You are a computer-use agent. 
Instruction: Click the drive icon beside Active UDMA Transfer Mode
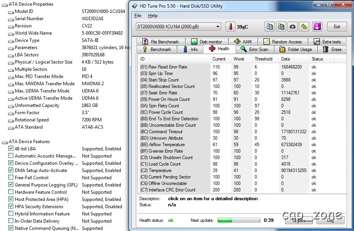tap(11, 99)
